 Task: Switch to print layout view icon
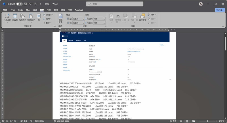[x=187, y=121]
